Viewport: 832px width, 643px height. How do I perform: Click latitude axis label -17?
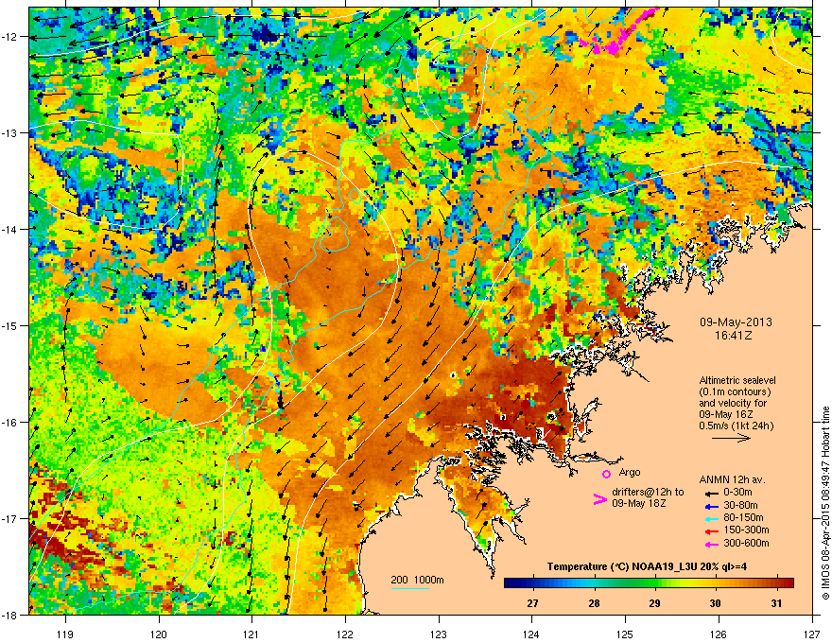[x=10, y=518]
